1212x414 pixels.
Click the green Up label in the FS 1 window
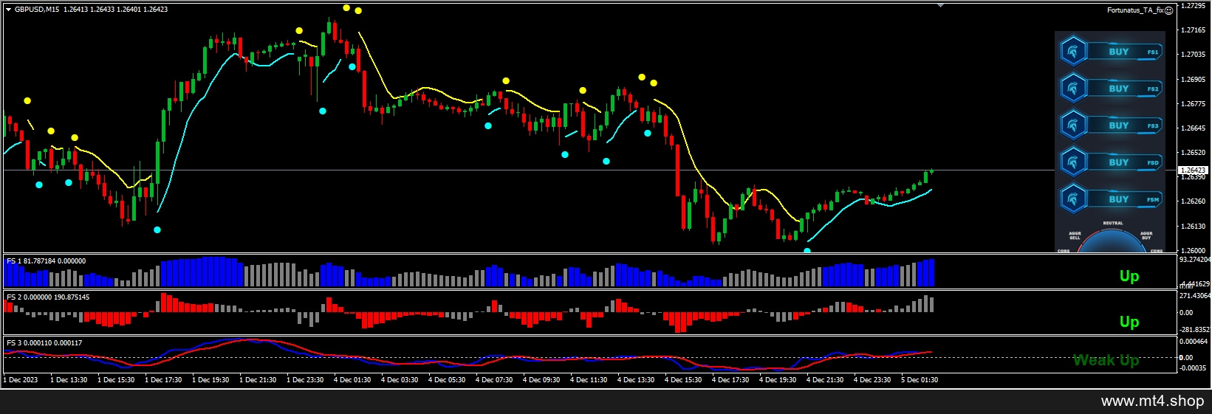point(1129,276)
